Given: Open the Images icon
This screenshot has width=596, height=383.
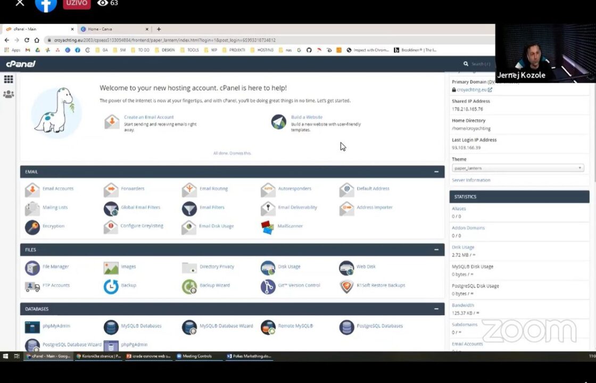Looking at the screenshot, I should 111,268.
